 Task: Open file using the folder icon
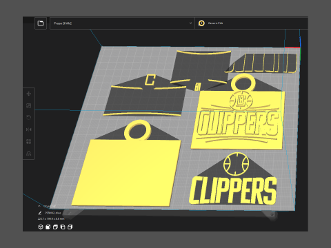41,23
